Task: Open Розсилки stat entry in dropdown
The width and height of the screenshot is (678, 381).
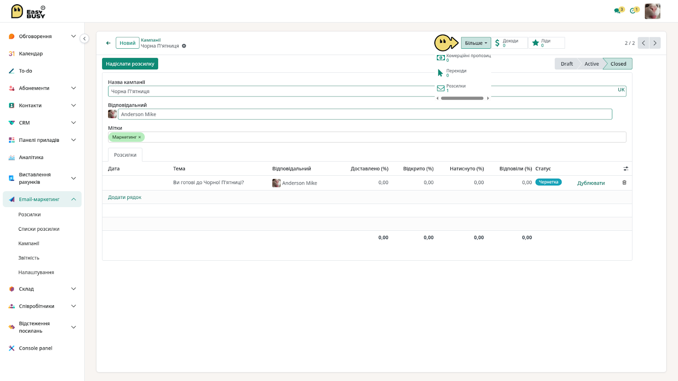Action: [x=464, y=88]
